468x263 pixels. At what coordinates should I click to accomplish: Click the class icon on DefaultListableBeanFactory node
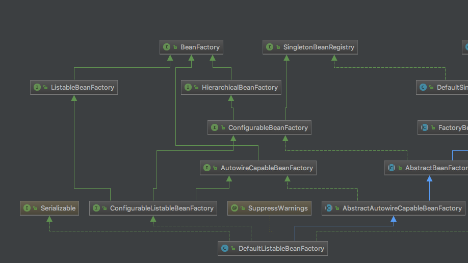click(224, 249)
